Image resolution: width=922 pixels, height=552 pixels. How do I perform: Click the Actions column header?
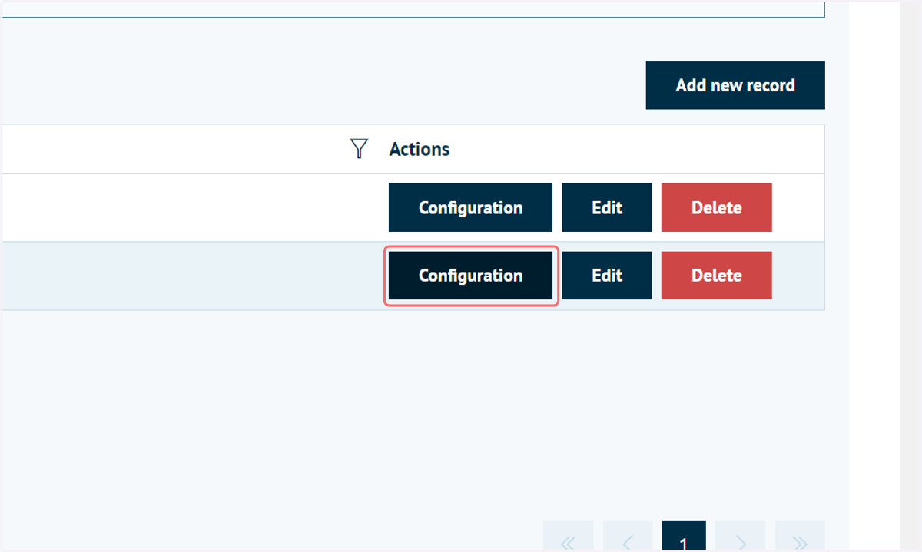[420, 149]
